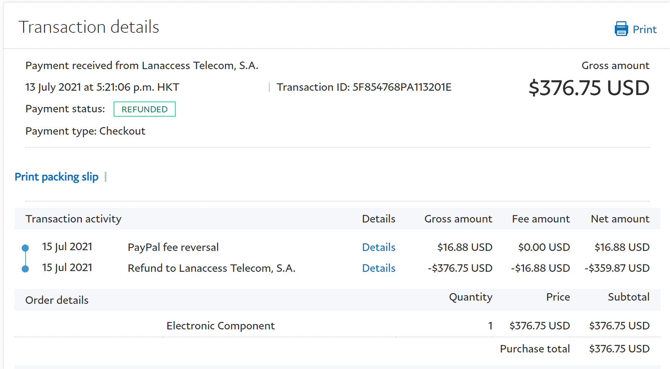
Task: Click the printer icon
Action: tap(621, 29)
